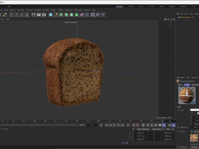Toggle Position keyframe recording icon
199x149 pixels.
point(148,125)
